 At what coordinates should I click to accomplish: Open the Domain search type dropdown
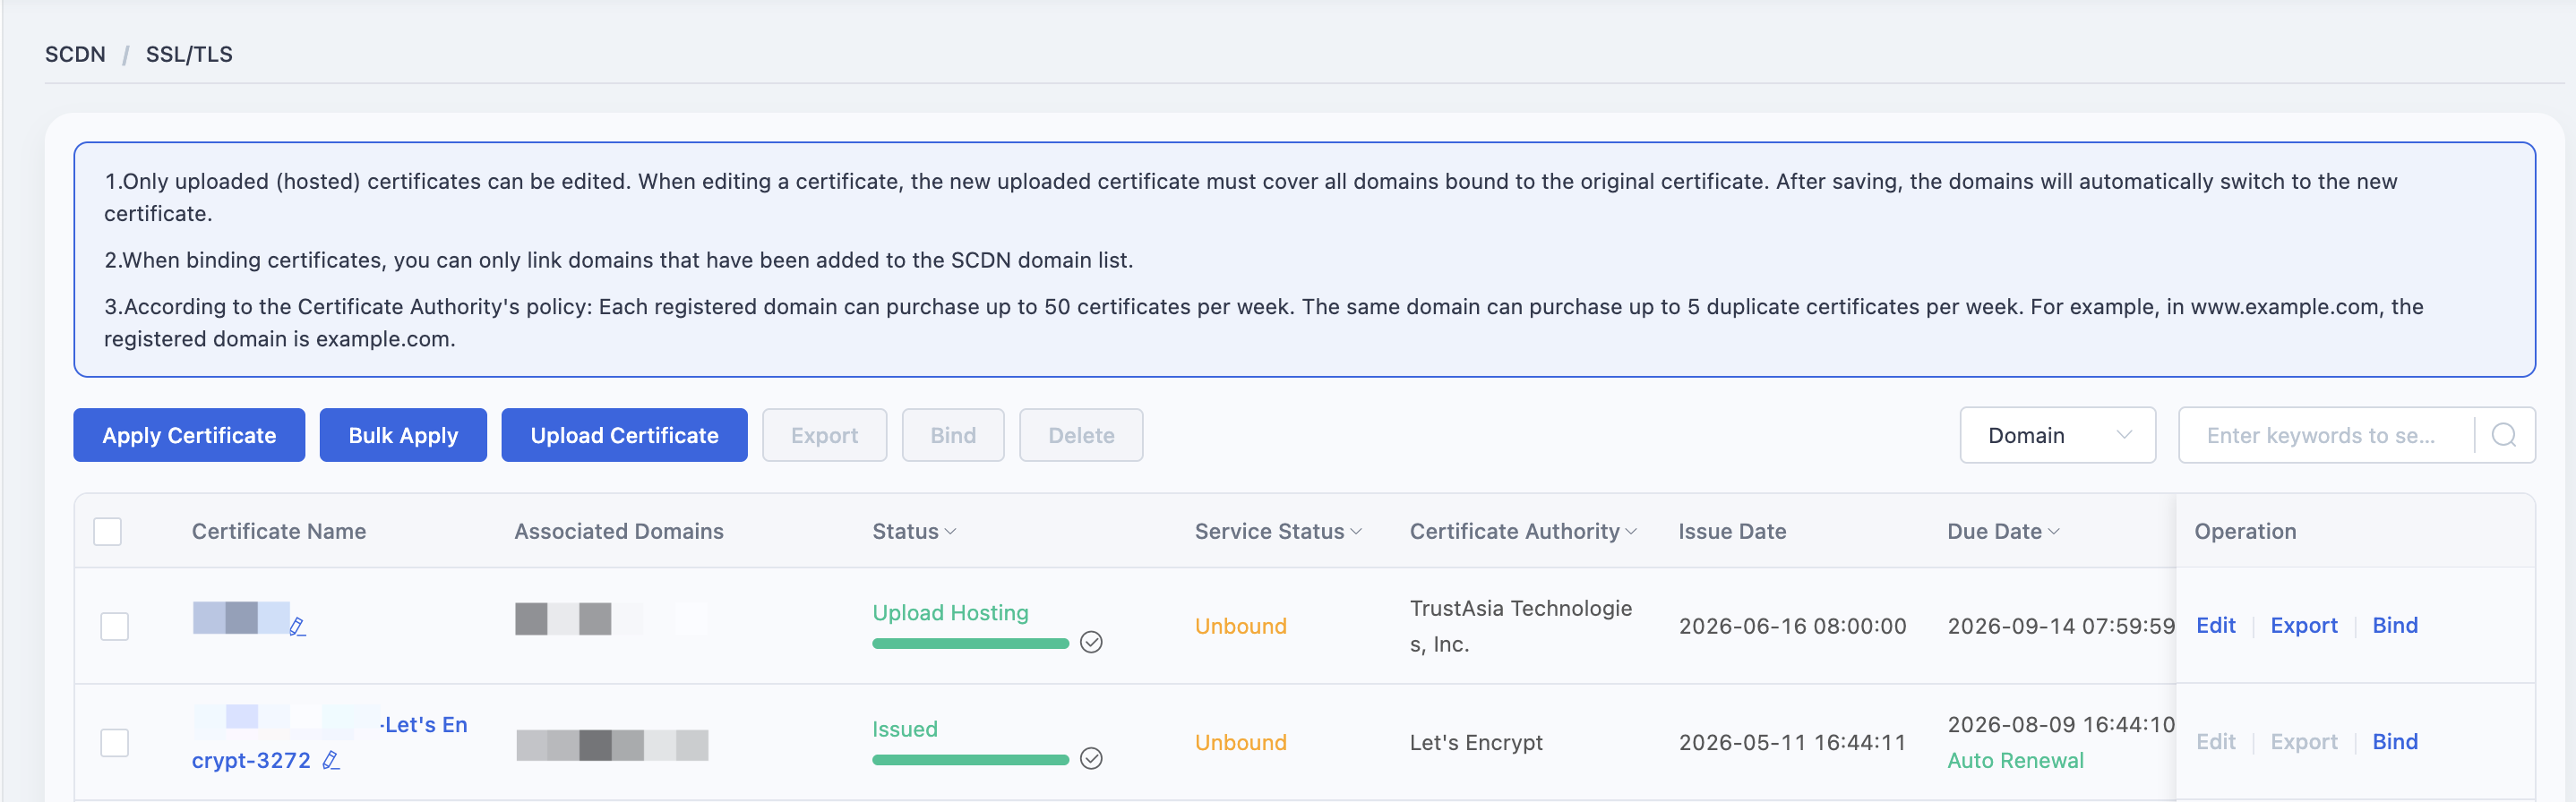(2057, 434)
